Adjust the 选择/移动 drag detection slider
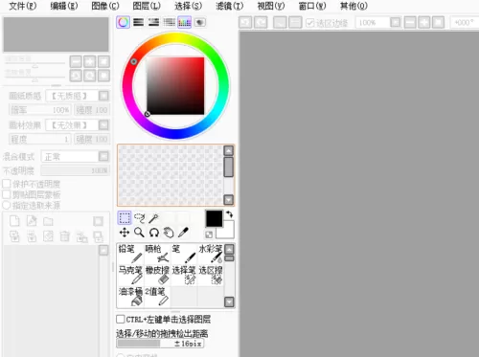The height and width of the screenshot is (357, 479). point(160,344)
